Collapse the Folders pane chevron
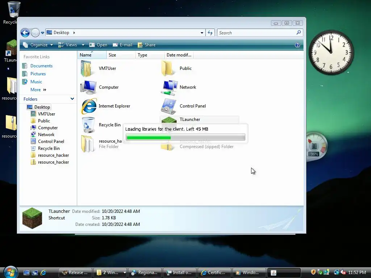Image resolution: width=371 pixels, height=278 pixels. click(x=72, y=99)
